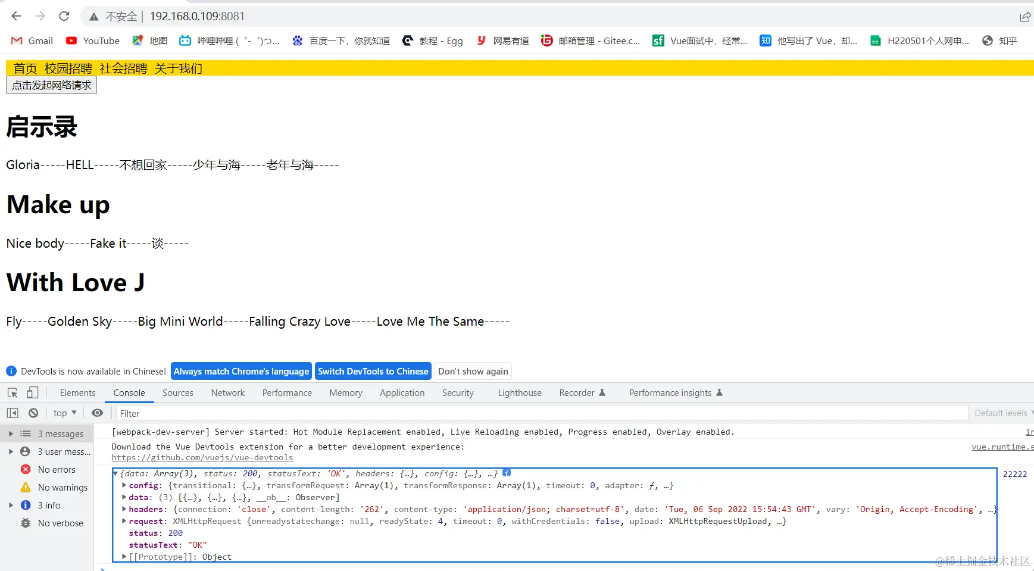The image size is (1034, 571).
Task: Switch to the Performance tab
Action: coord(287,393)
